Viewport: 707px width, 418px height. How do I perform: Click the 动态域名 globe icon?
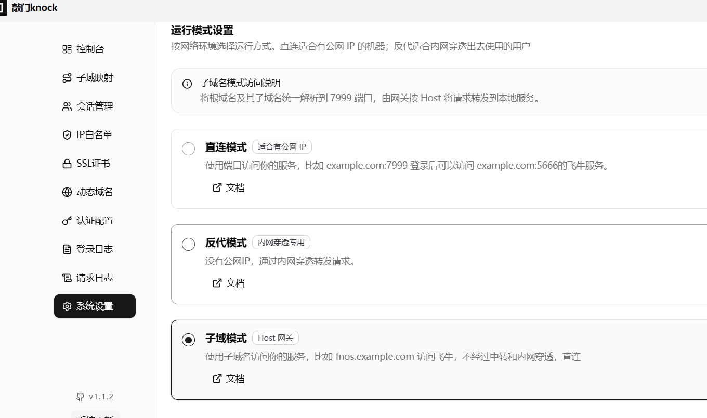(67, 192)
